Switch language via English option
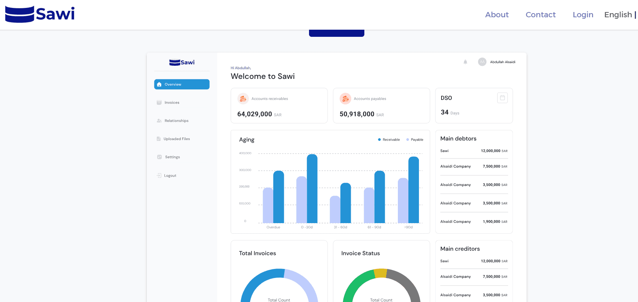The height and width of the screenshot is (302, 638). tap(618, 15)
